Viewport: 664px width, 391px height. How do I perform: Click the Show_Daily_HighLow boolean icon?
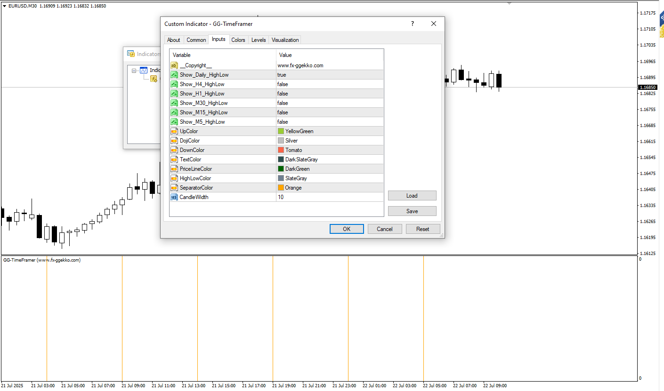174,75
